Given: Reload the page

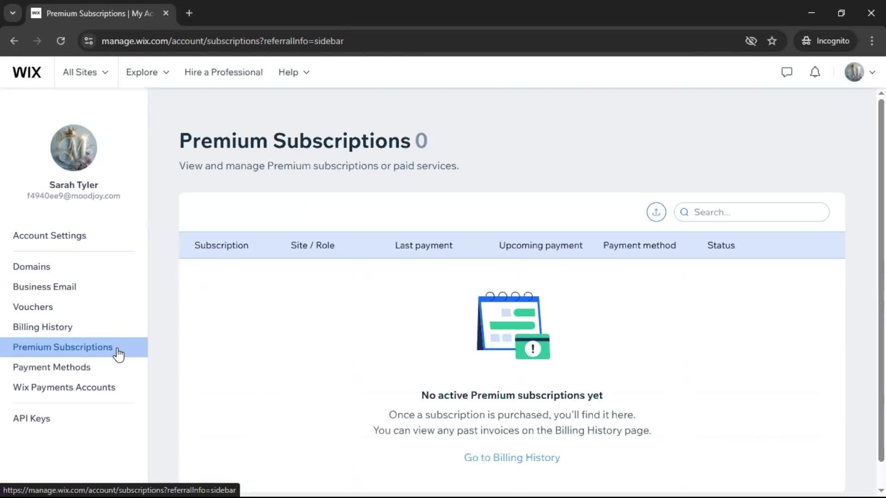Looking at the screenshot, I should (x=60, y=41).
